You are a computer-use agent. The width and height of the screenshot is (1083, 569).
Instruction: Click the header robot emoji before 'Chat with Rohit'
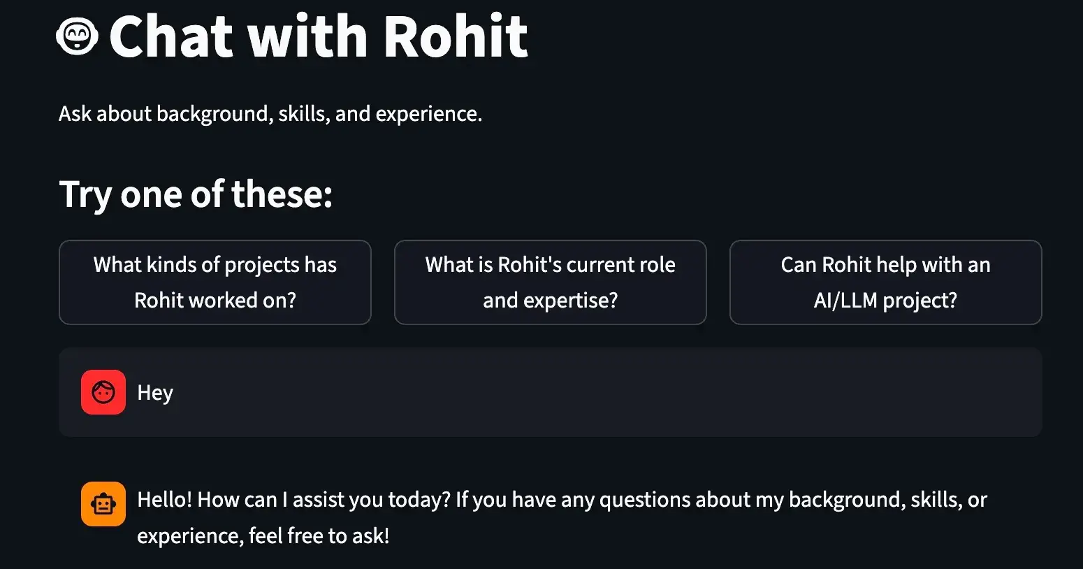point(77,35)
